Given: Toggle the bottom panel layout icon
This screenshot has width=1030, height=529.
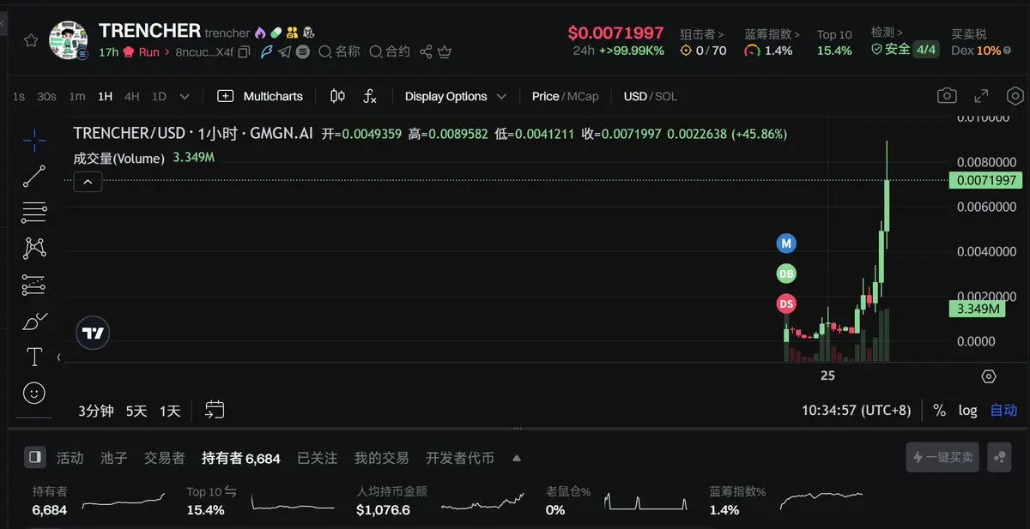Looking at the screenshot, I should pyautogui.click(x=34, y=457).
